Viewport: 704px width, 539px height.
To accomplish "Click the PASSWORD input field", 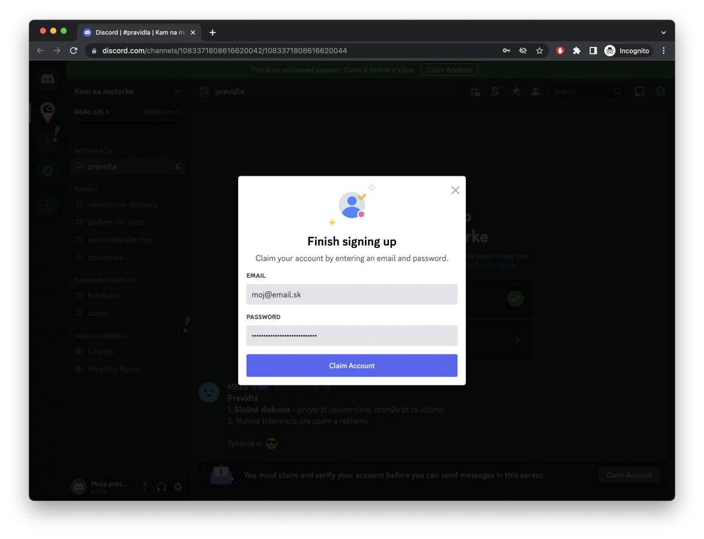I will pos(352,336).
